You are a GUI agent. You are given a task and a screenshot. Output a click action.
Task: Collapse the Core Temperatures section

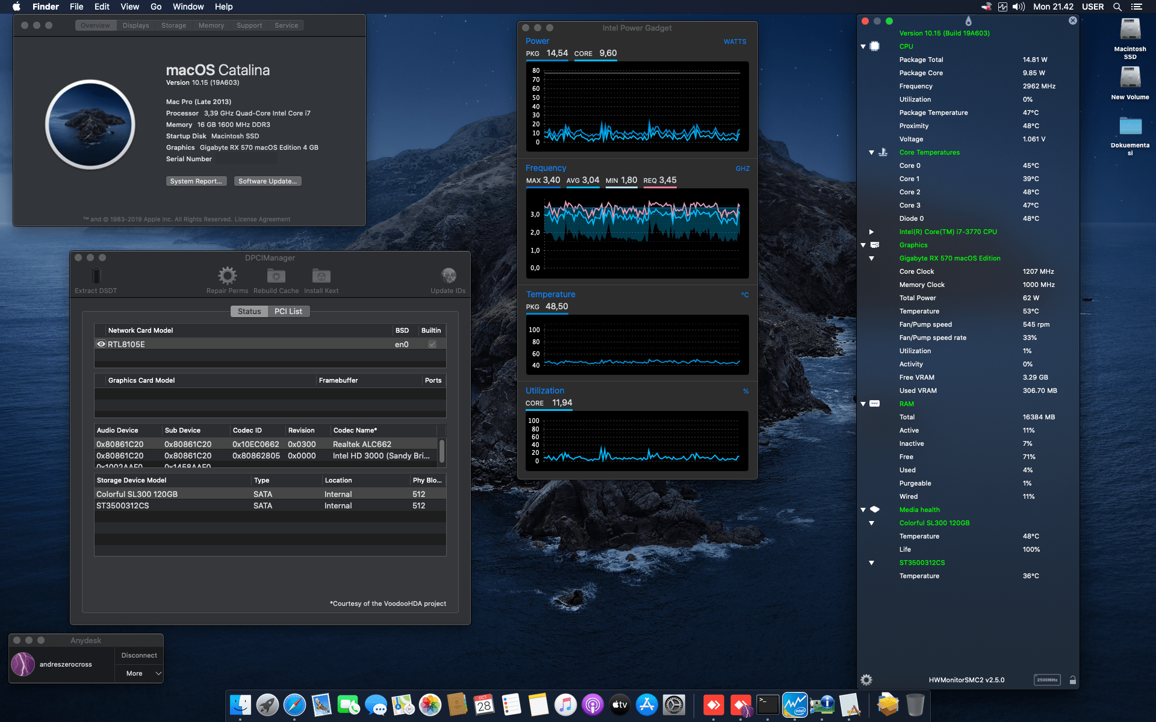click(x=872, y=152)
